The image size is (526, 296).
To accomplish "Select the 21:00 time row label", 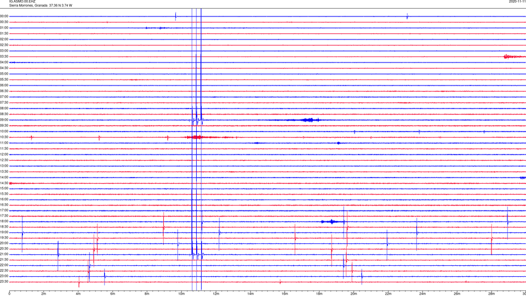I will [4, 254].
